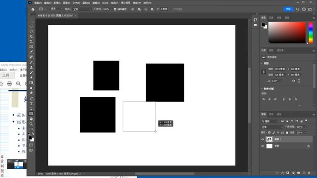Viewport: 317px width, 178px height.
Task: Select the Eyedropper tool
Action: click(x=31, y=52)
